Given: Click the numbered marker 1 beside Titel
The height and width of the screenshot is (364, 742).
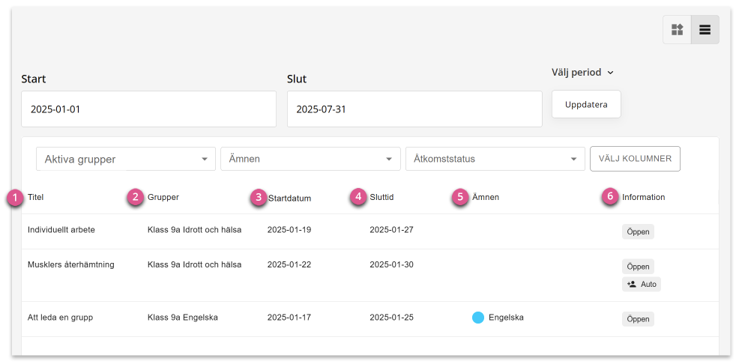Looking at the screenshot, I should pyautogui.click(x=15, y=198).
